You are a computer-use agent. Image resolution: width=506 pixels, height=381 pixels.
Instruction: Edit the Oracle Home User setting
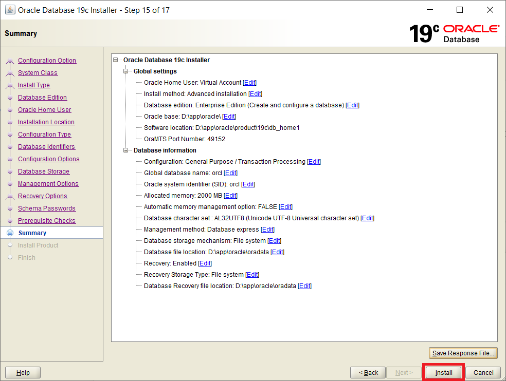click(249, 83)
